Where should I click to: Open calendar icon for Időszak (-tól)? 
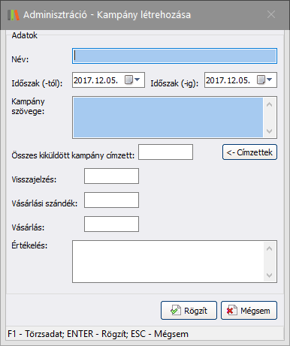[128, 80]
